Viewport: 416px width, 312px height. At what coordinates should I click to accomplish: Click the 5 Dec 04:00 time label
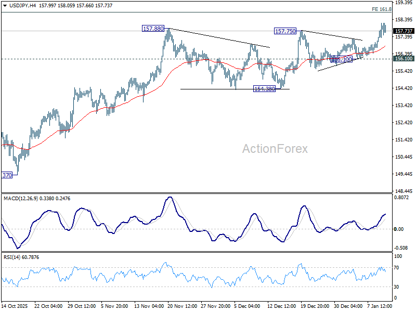tap(248, 306)
